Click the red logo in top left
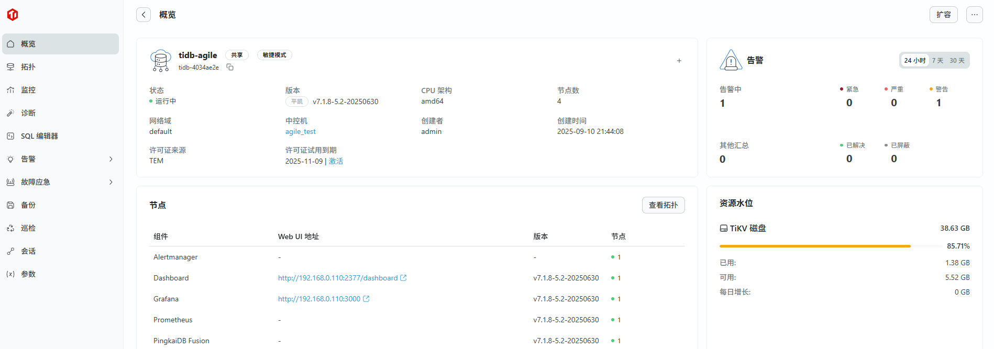Viewport: 994px width, 349px height. click(13, 15)
